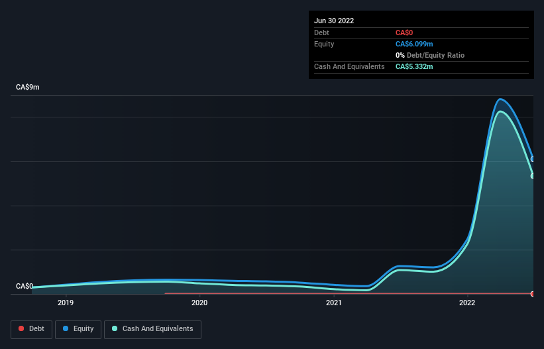Click the blue Equity legend dot
The height and width of the screenshot is (349, 544).
[x=66, y=328]
